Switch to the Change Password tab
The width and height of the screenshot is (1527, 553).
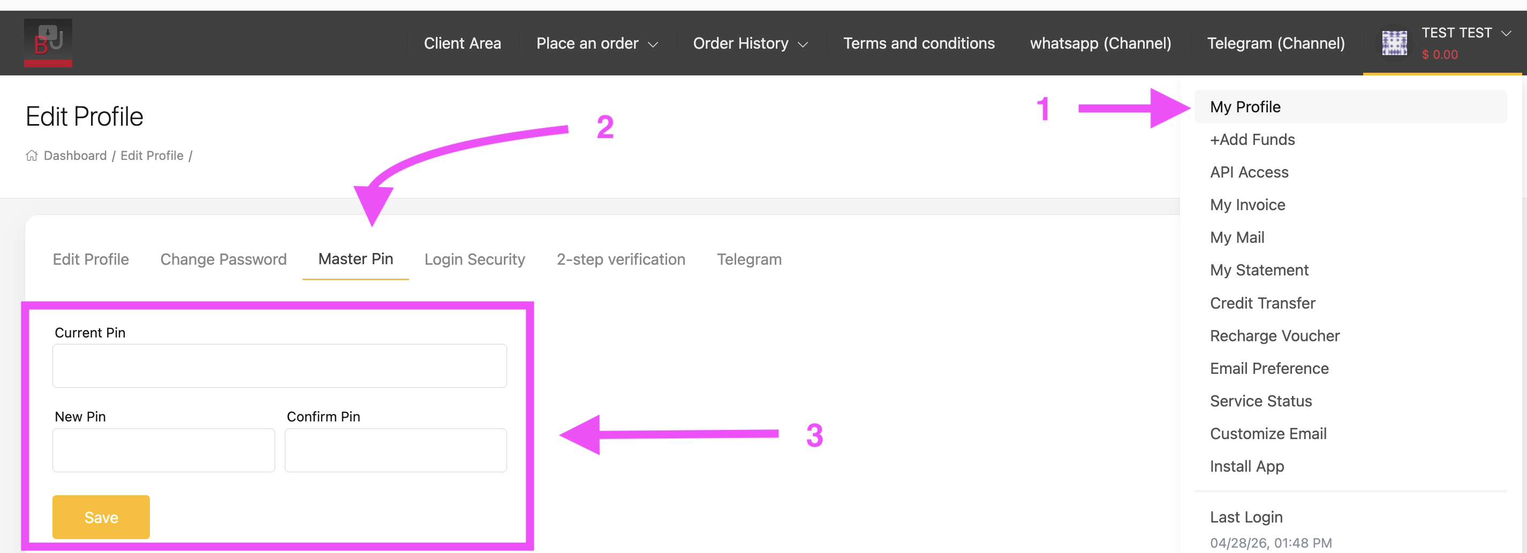[x=223, y=259]
